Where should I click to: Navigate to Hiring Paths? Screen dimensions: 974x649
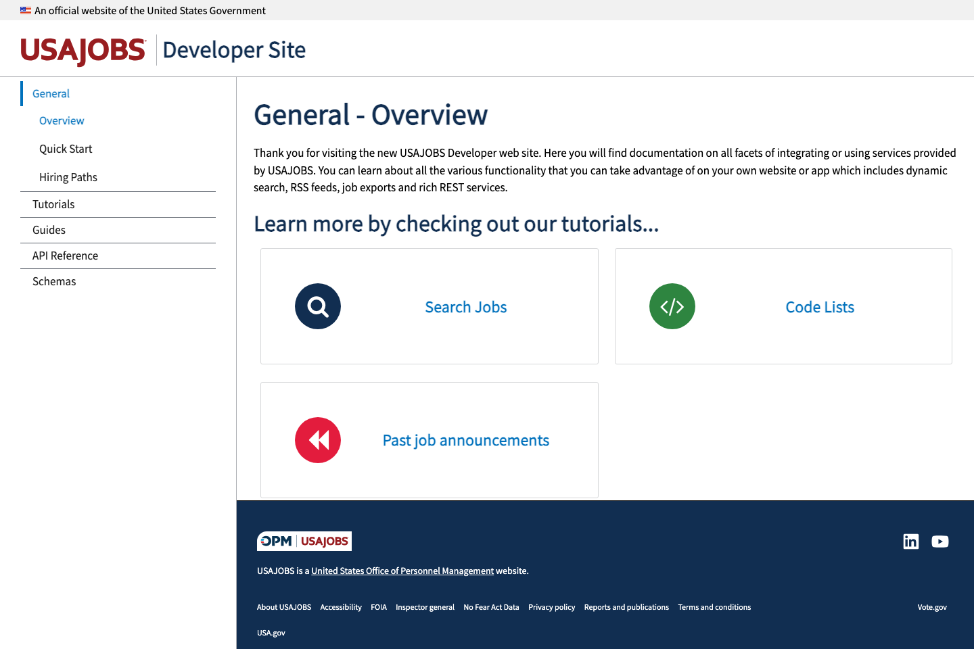68,177
